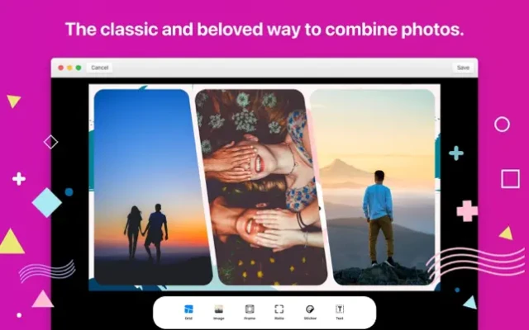Select the Grid layout tool

click(x=188, y=311)
